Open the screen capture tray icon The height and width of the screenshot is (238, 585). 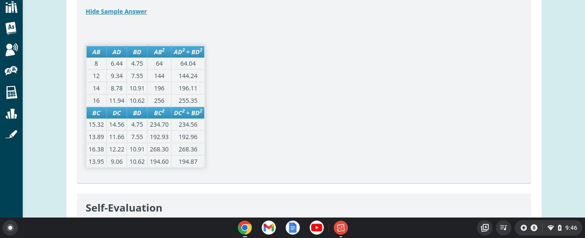485,228
